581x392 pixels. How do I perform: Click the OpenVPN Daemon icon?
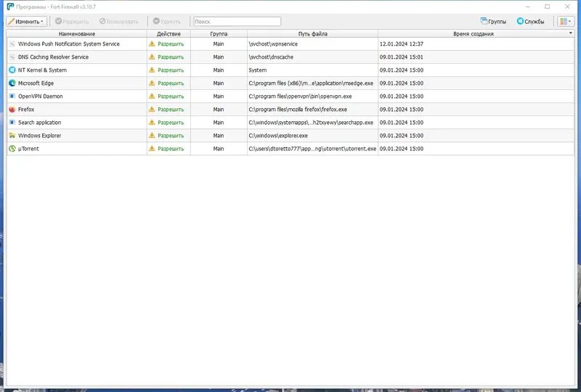(12, 97)
